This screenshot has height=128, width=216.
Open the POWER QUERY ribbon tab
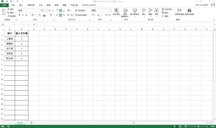(x=89, y=5)
